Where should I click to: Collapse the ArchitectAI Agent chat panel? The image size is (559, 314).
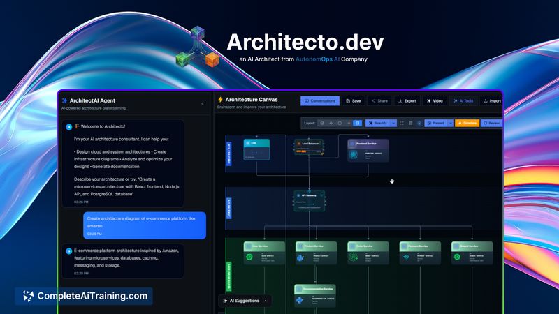(x=203, y=104)
